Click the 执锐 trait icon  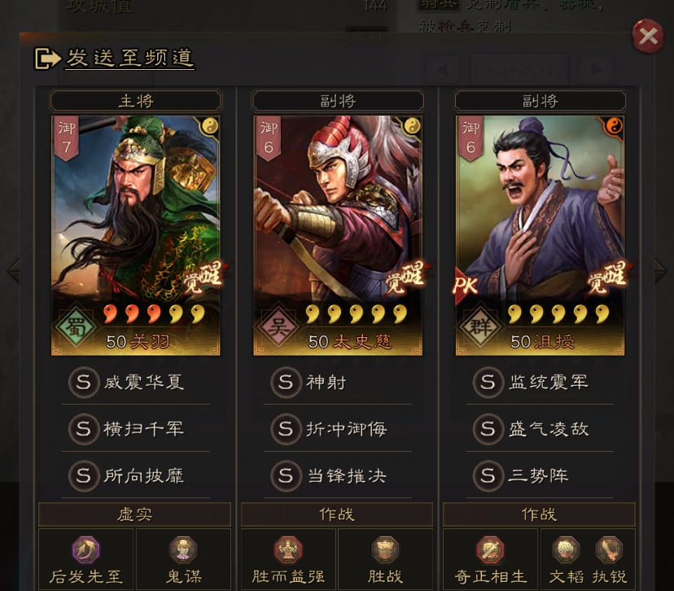609,549
